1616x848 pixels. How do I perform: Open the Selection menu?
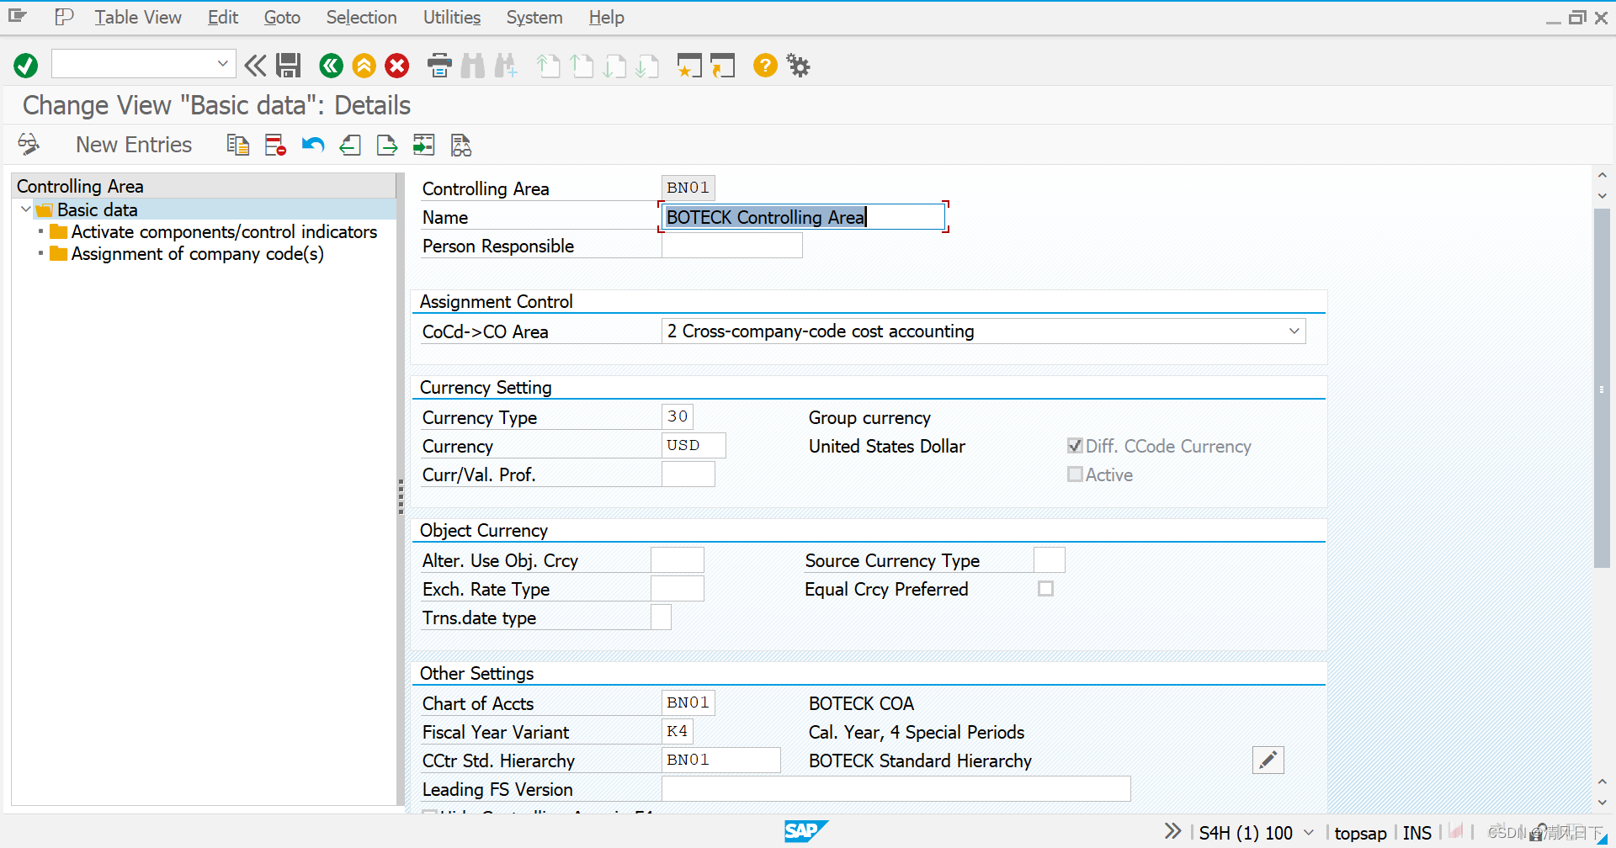click(361, 17)
